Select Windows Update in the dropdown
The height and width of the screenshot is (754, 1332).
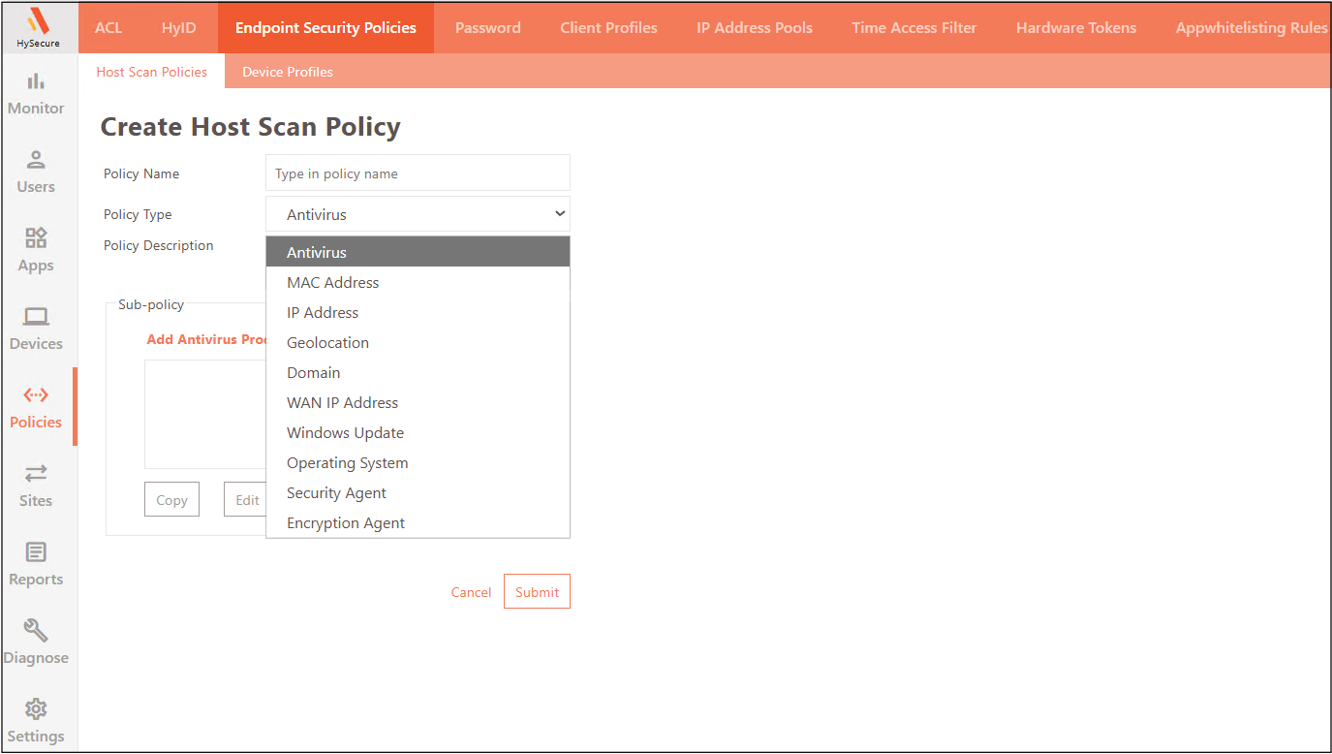[x=345, y=432]
